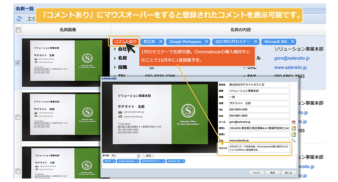Image resolution: width=338 pixels, height=182 pixels.
Task: Expand the 役職 field arrow
Action: click(x=115, y=67)
